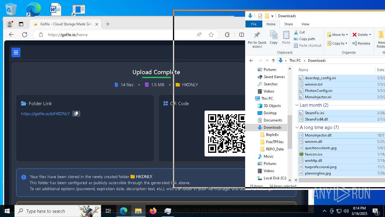Collapse the Last month (2) group
The width and height of the screenshot is (385, 217).
[297, 105]
